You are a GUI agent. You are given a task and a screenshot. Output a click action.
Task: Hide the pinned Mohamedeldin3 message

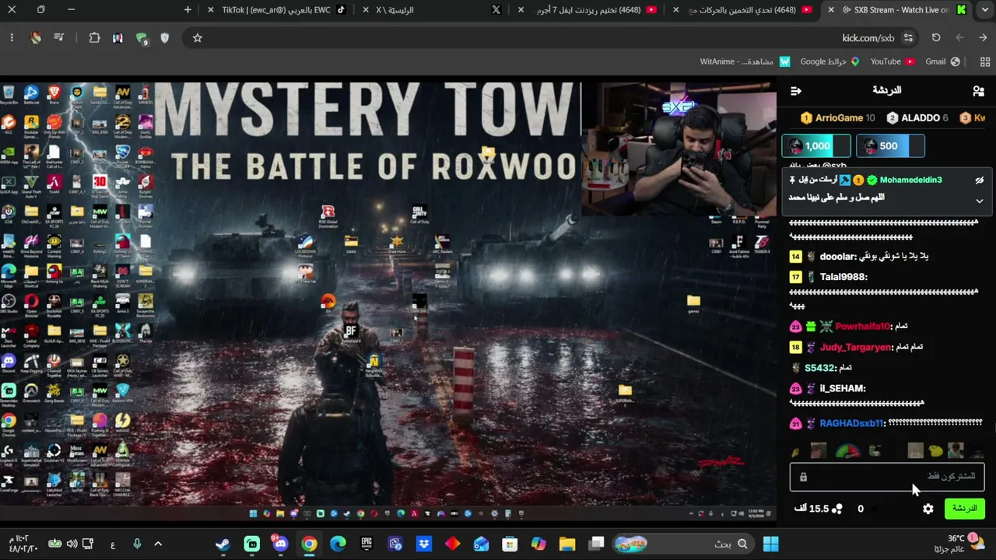click(x=980, y=180)
